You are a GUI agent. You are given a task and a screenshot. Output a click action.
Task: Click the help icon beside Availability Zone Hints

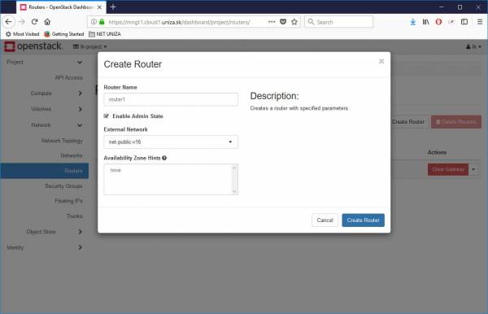point(164,158)
